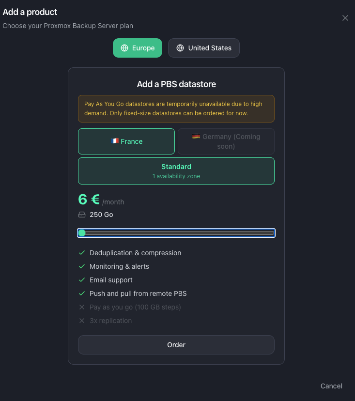Viewport: 355px width, 401px height.
Task: Click the storage size slider handle
Action: (82, 233)
